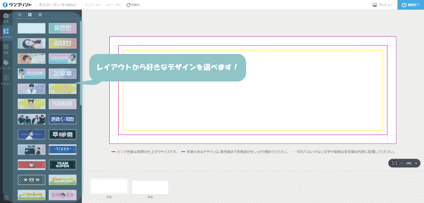Image resolution: width=424 pixels, height=203 pixels.
Task: Open the 写真 (Photo) panel
Action: point(6,17)
